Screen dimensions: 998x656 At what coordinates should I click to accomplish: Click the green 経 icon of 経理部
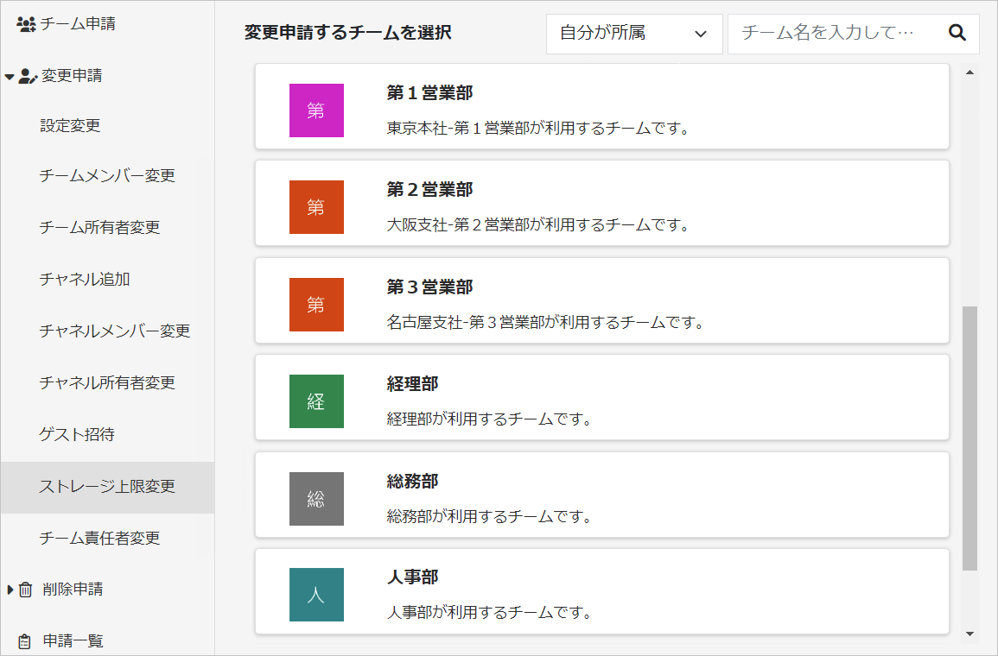tap(316, 401)
